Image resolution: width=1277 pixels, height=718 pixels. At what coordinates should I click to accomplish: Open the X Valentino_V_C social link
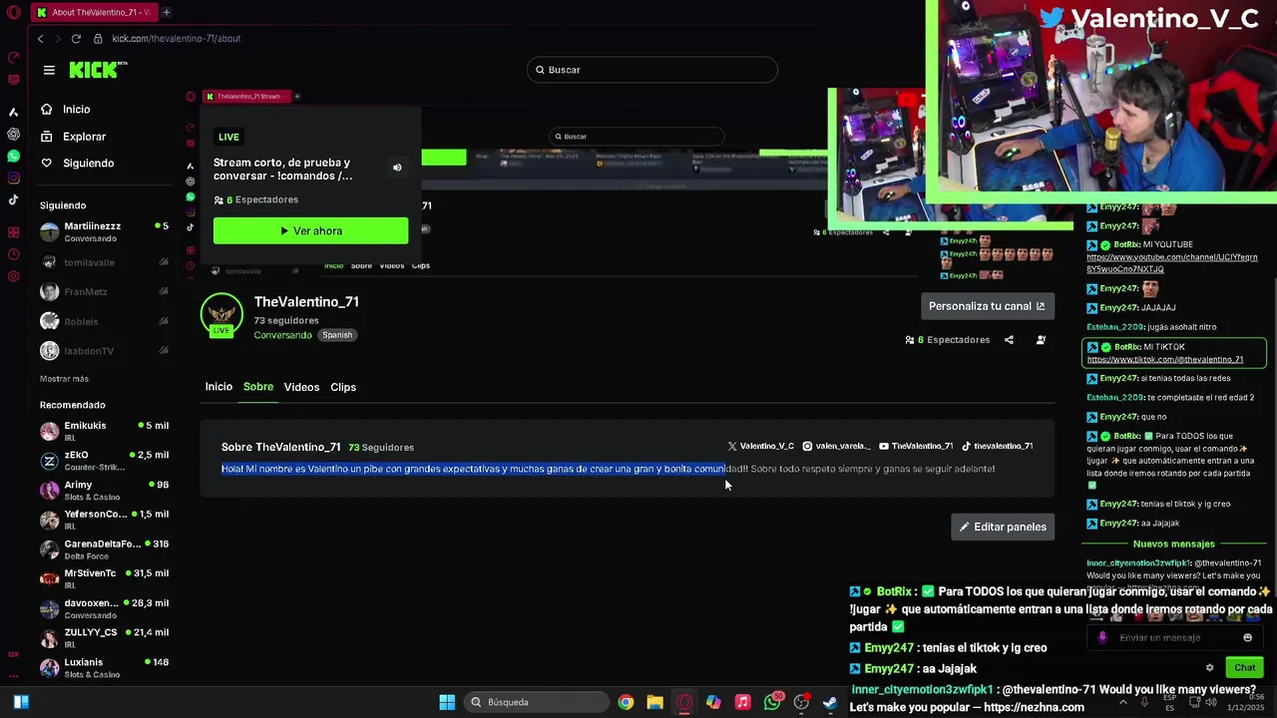[x=761, y=447]
